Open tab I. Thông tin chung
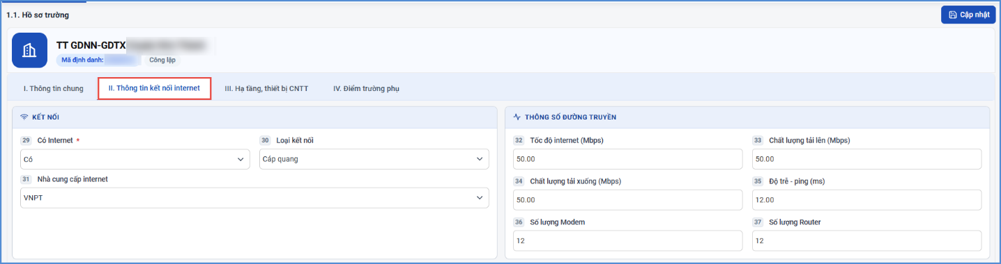This screenshot has height=264, width=1001. (x=54, y=88)
